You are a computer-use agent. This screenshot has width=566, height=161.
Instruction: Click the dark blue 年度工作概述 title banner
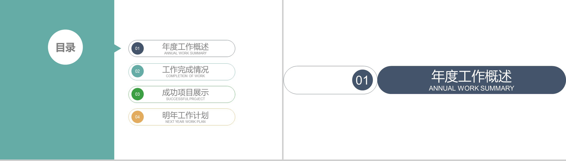click(x=471, y=80)
